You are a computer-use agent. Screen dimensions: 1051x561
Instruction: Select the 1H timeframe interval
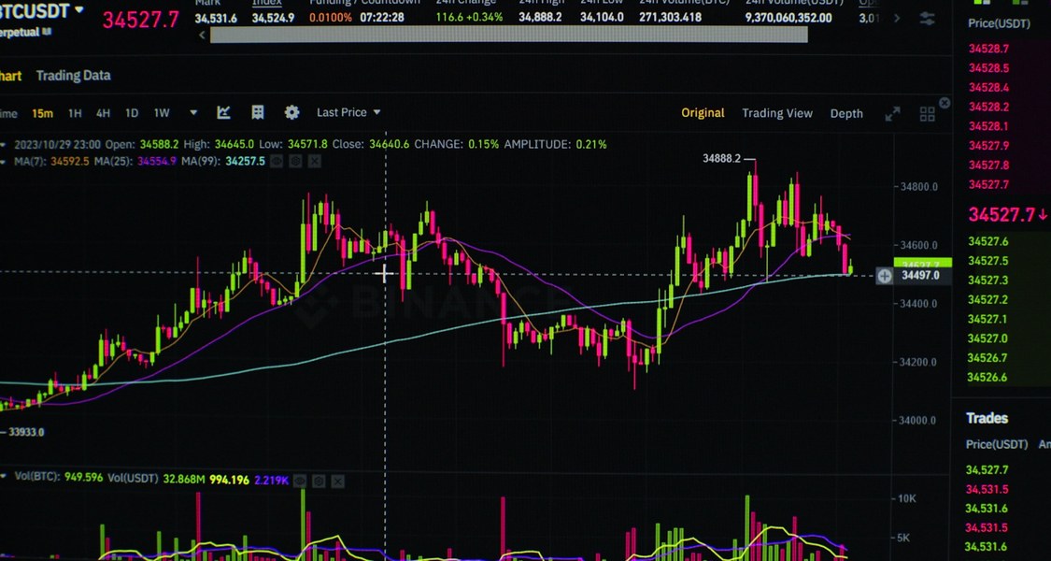(x=75, y=113)
